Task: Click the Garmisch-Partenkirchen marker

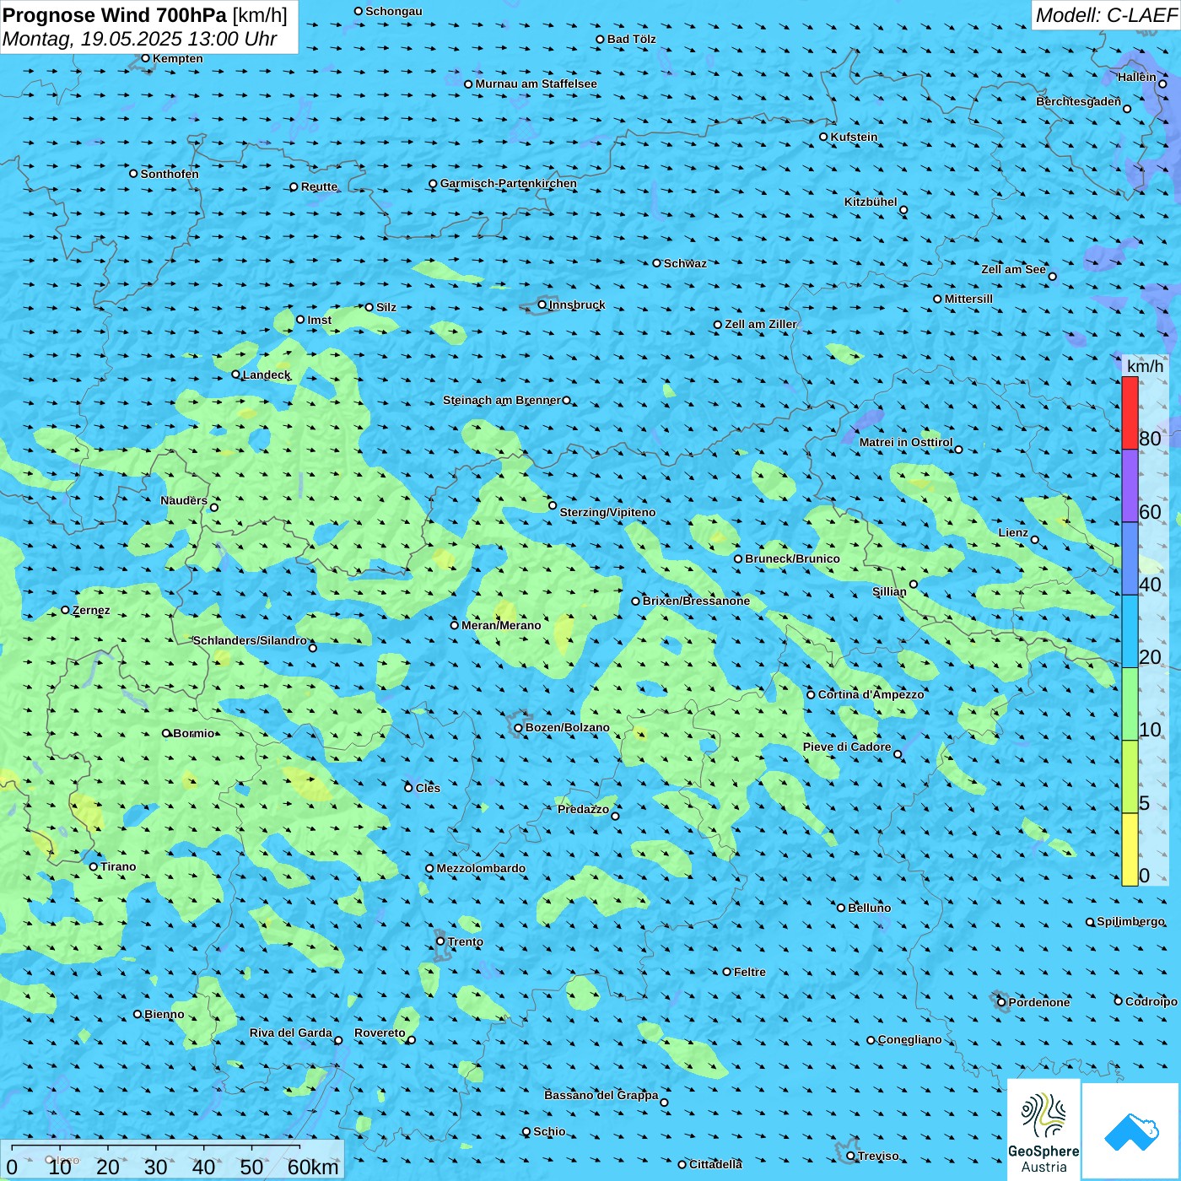Action: coord(433,183)
